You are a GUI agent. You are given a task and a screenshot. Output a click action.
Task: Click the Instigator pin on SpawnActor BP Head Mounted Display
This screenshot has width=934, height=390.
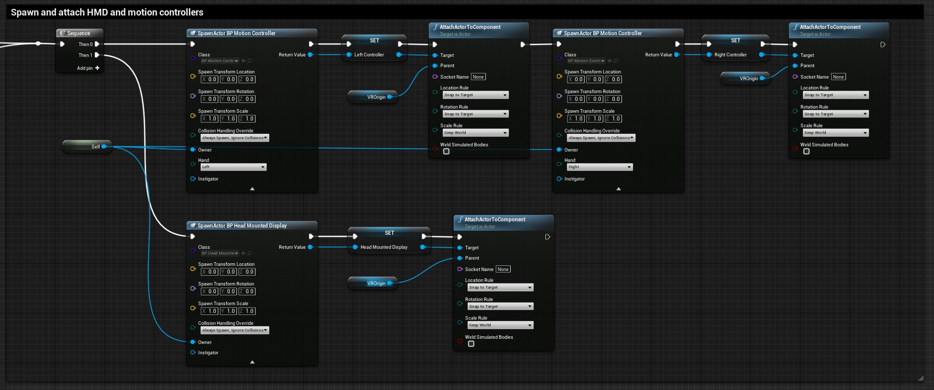pos(193,353)
